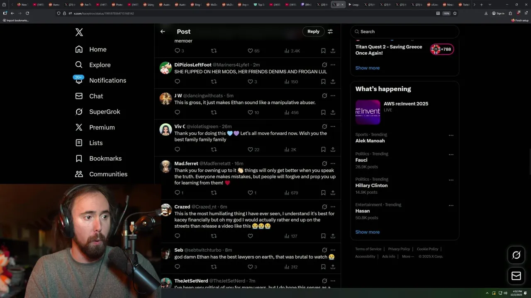The image size is (531, 298).
Task: Open Lists in the sidebar
Action: coord(89,143)
